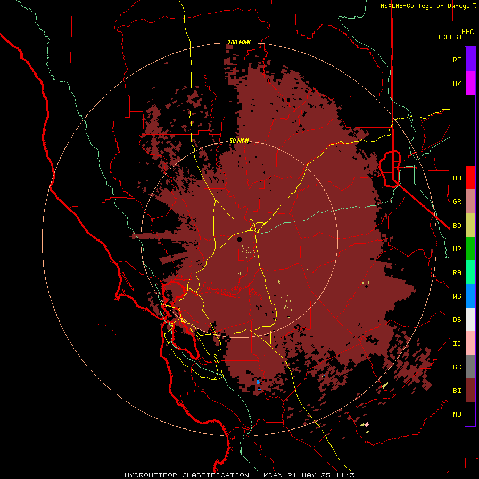Select the WS blue legend swatch
The image size is (479, 479).
470,296
